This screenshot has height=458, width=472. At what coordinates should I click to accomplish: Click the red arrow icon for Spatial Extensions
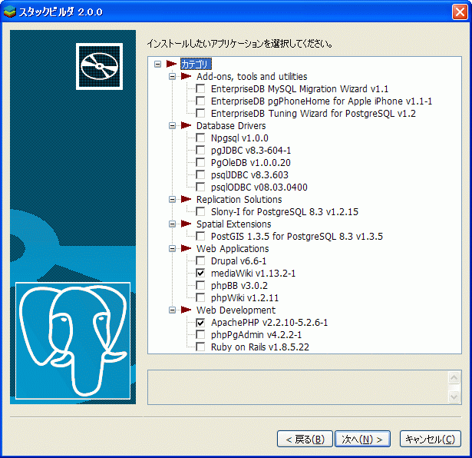pos(186,224)
